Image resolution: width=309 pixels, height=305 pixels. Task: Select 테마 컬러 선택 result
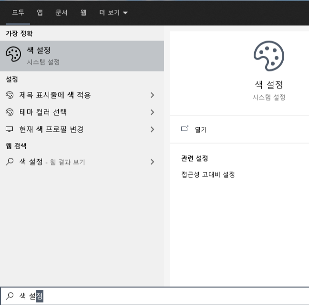(82, 112)
